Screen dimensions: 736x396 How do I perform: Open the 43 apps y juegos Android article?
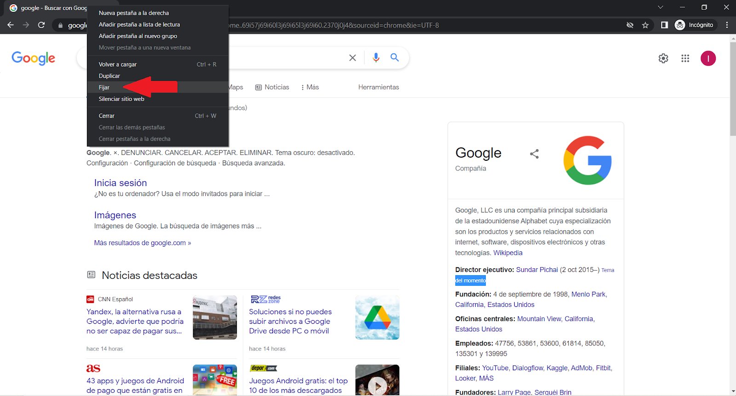coord(135,385)
